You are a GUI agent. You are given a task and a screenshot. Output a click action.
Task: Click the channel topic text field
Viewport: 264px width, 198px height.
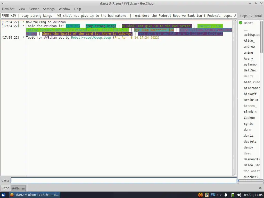point(119,16)
